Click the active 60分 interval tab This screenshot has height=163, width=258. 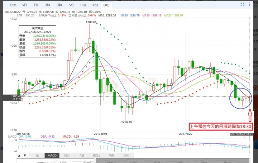[106, 5]
